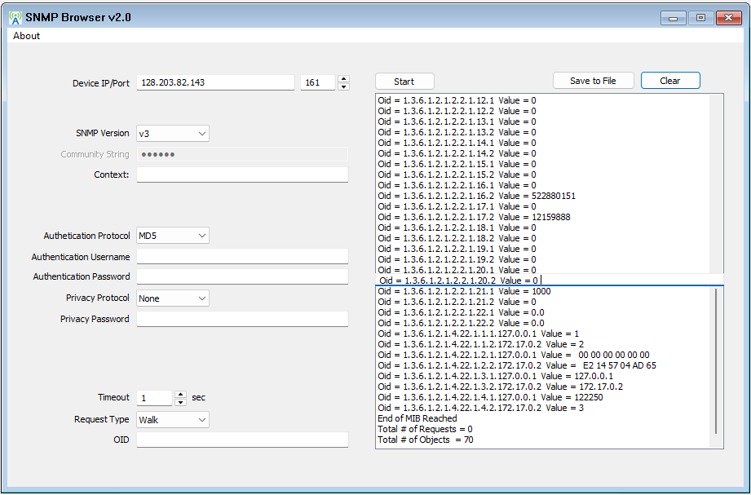Increment the port number with the up arrow
This screenshot has height=495, width=751.
343,77
